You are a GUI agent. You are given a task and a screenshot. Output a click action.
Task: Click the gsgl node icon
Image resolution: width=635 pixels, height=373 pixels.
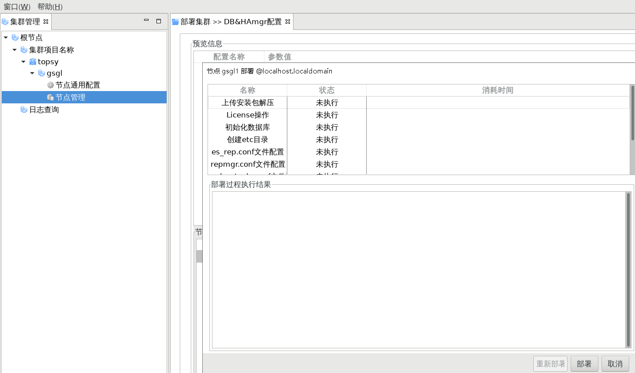coord(41,73)
